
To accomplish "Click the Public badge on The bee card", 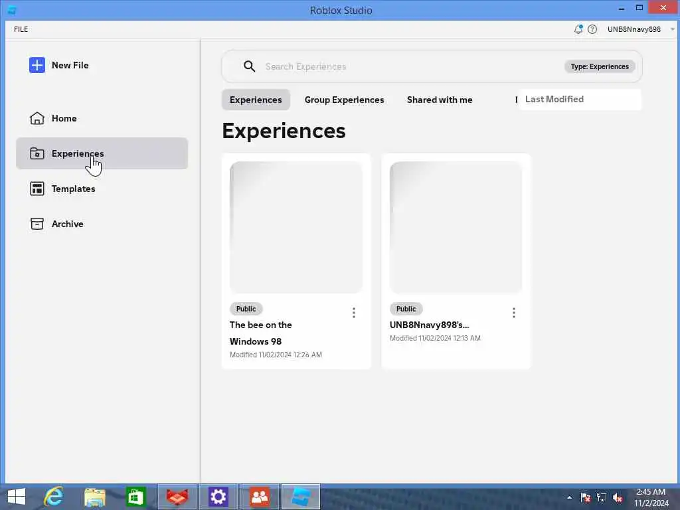I will click(246, 309).
